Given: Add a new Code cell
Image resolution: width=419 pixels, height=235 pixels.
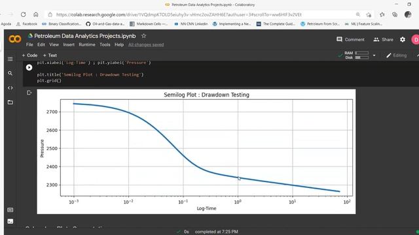Looking at the screenshot, I should coord(29,55).
